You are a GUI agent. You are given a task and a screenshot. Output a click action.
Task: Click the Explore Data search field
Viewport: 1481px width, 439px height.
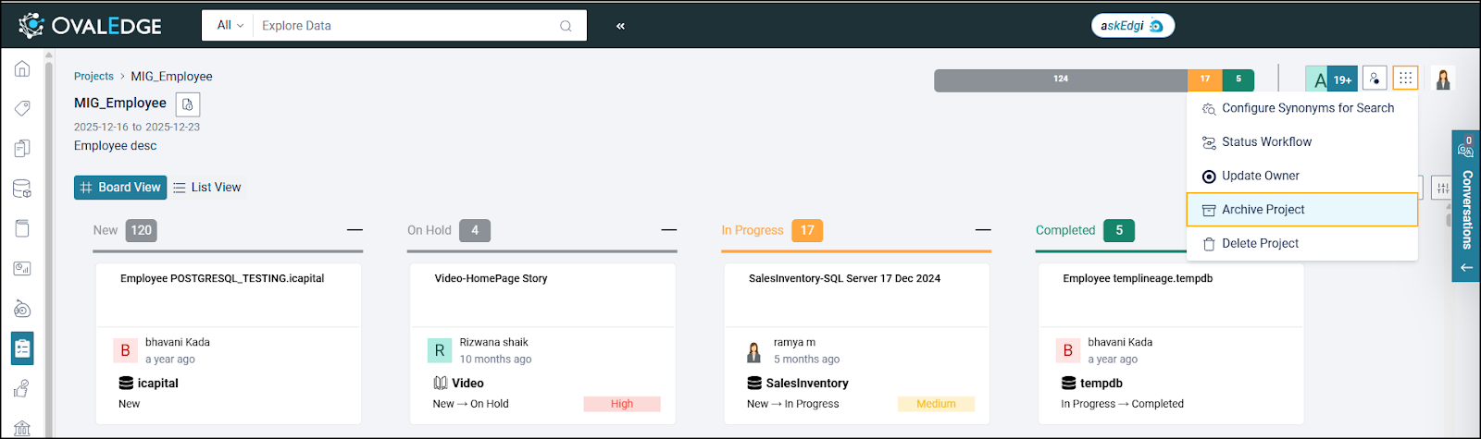pos(407,26)
